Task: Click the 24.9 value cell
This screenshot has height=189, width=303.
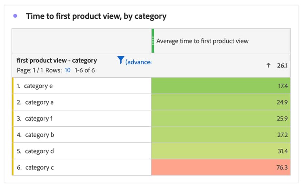Action: pyautogui.click(x=221, y=102)
